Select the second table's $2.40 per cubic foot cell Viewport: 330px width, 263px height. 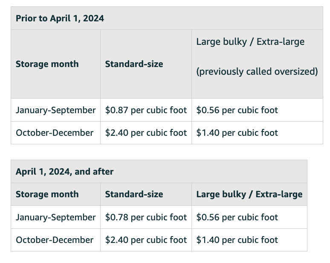pyautogui.click(x=146, y=240)
